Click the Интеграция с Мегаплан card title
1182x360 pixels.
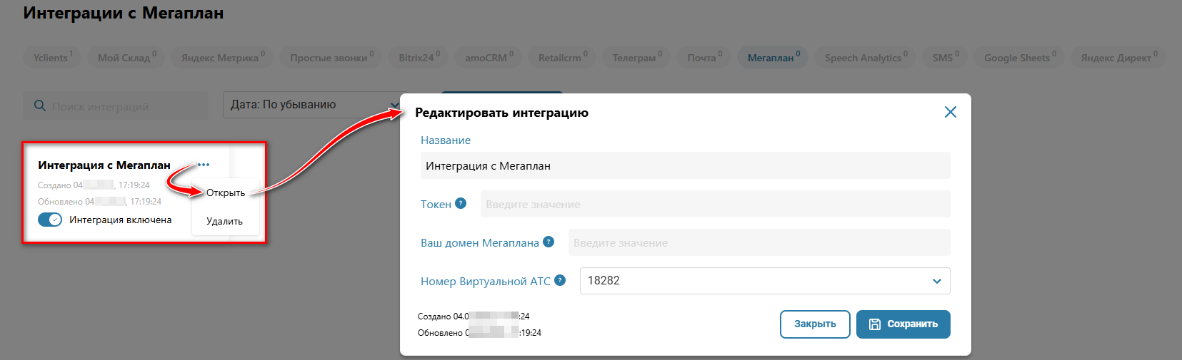coord(104,165)
